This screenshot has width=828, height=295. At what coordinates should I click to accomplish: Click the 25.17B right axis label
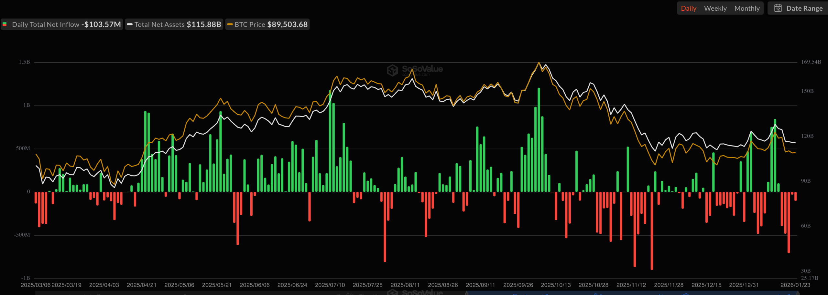[810, 278]
